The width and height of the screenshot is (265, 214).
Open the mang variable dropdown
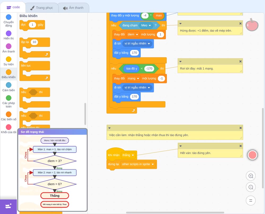click(134, 79)
